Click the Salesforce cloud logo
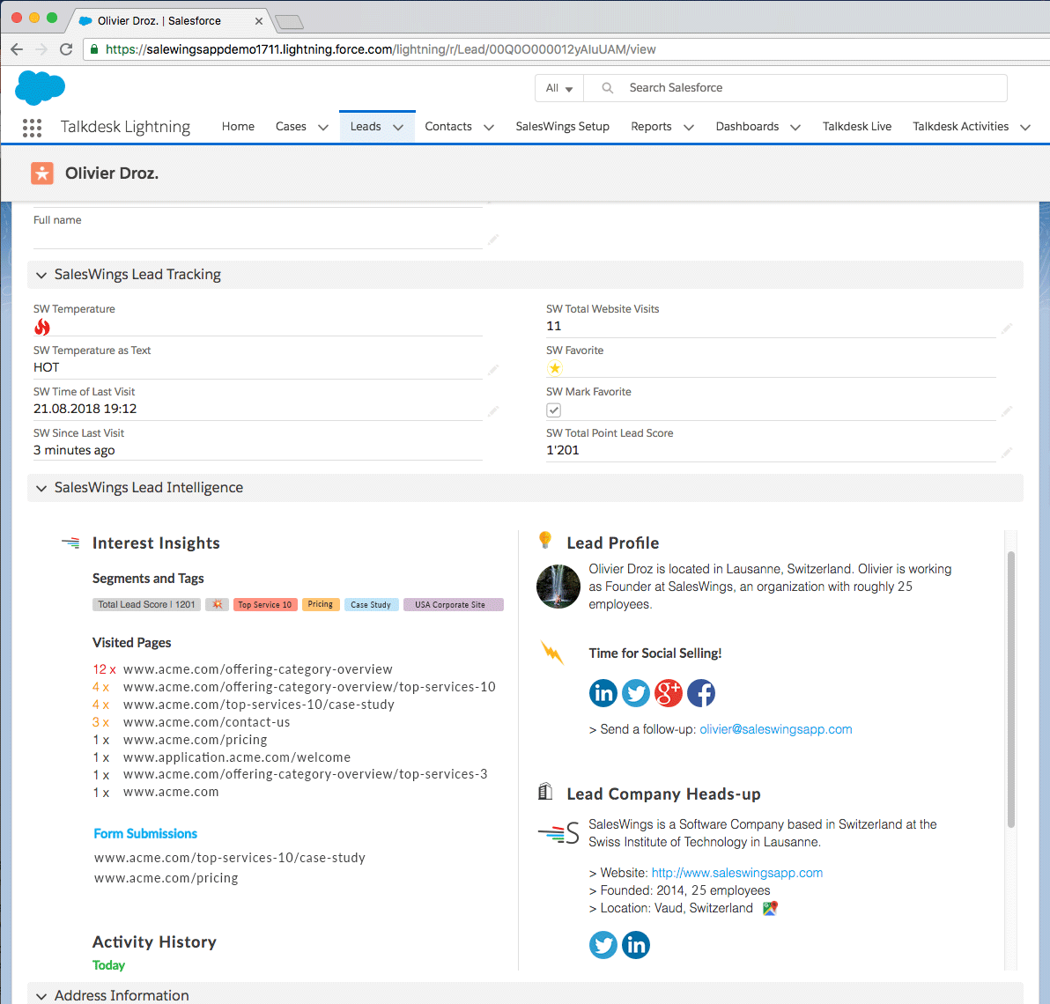This screenshot has width=1050, height=1004. 41,88
